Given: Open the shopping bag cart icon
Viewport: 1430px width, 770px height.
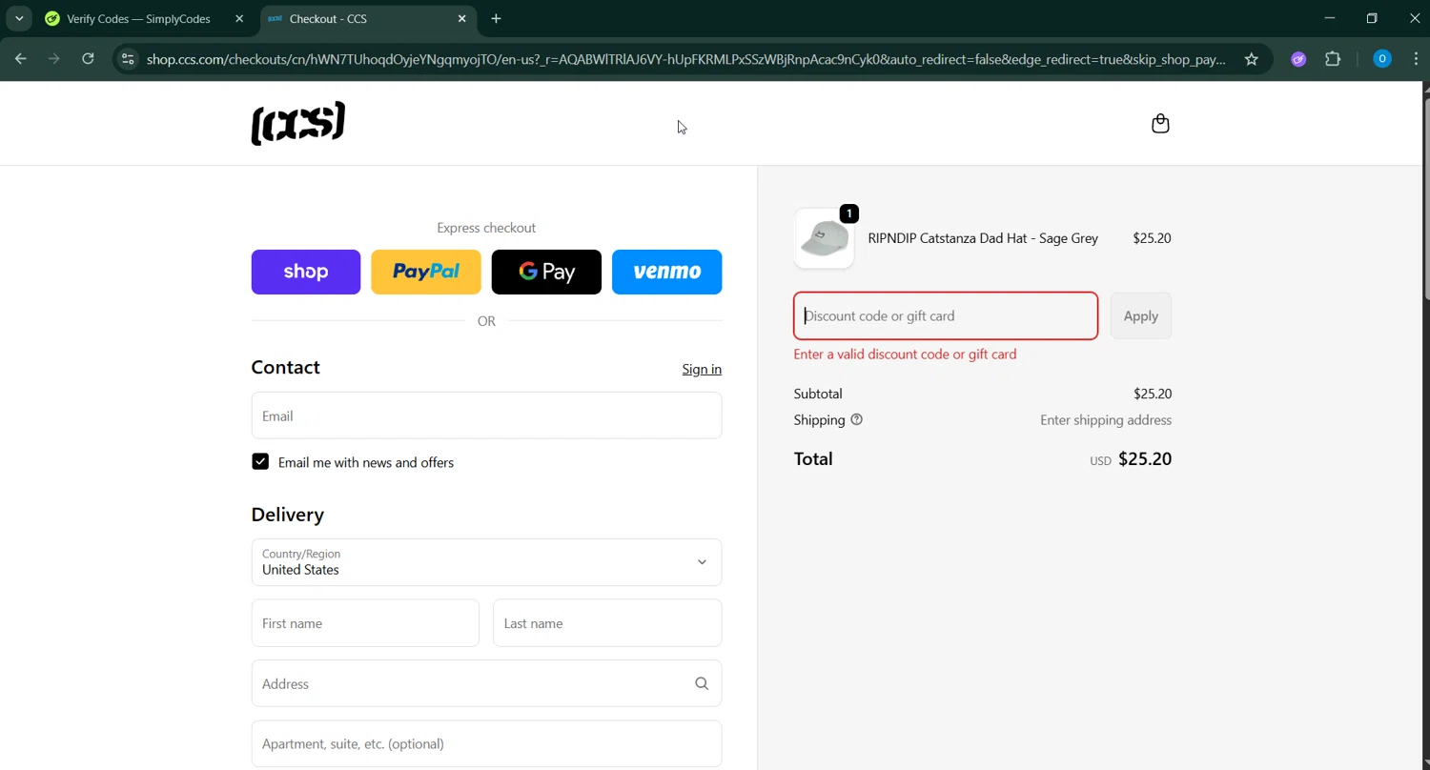Looking at the screenshot, I should click(1160, 124).
